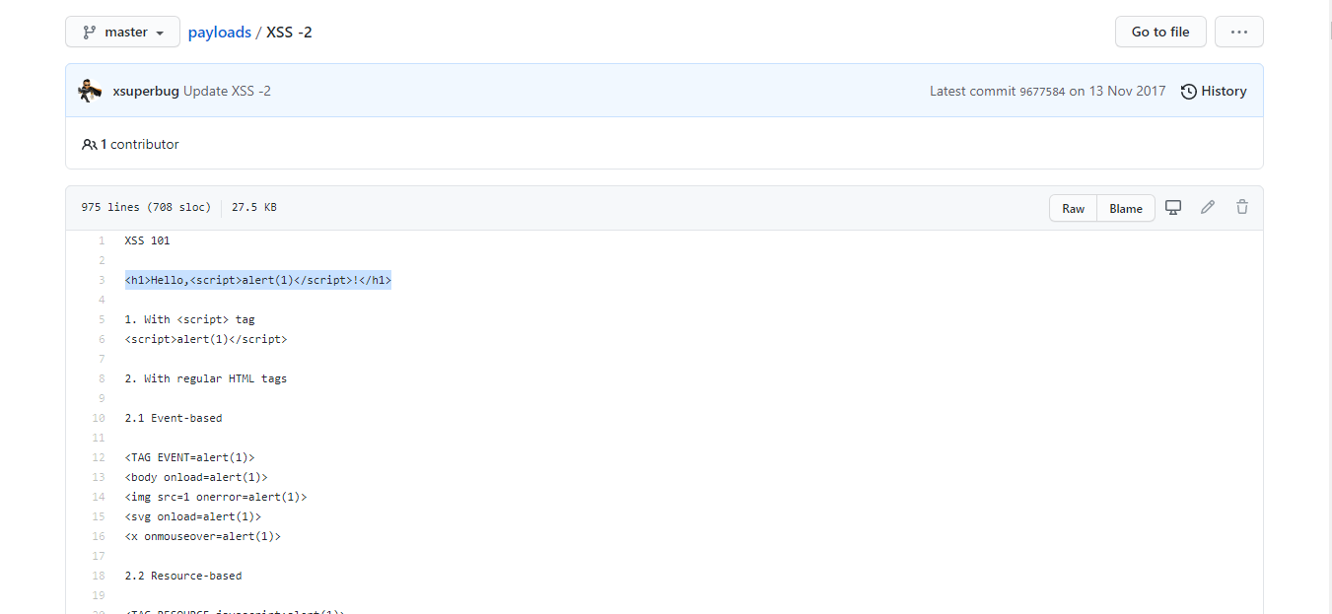Screen dimensions: 1332x614
Task: Click the contributors people icon
Action: tap(90, 144)
